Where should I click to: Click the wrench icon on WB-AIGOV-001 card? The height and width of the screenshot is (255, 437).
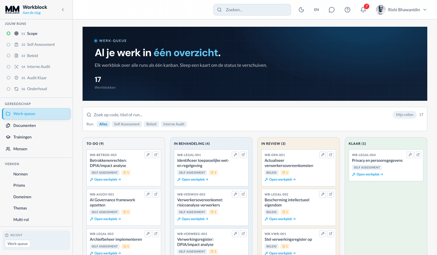pyautogui.click(x=148, y=194)
